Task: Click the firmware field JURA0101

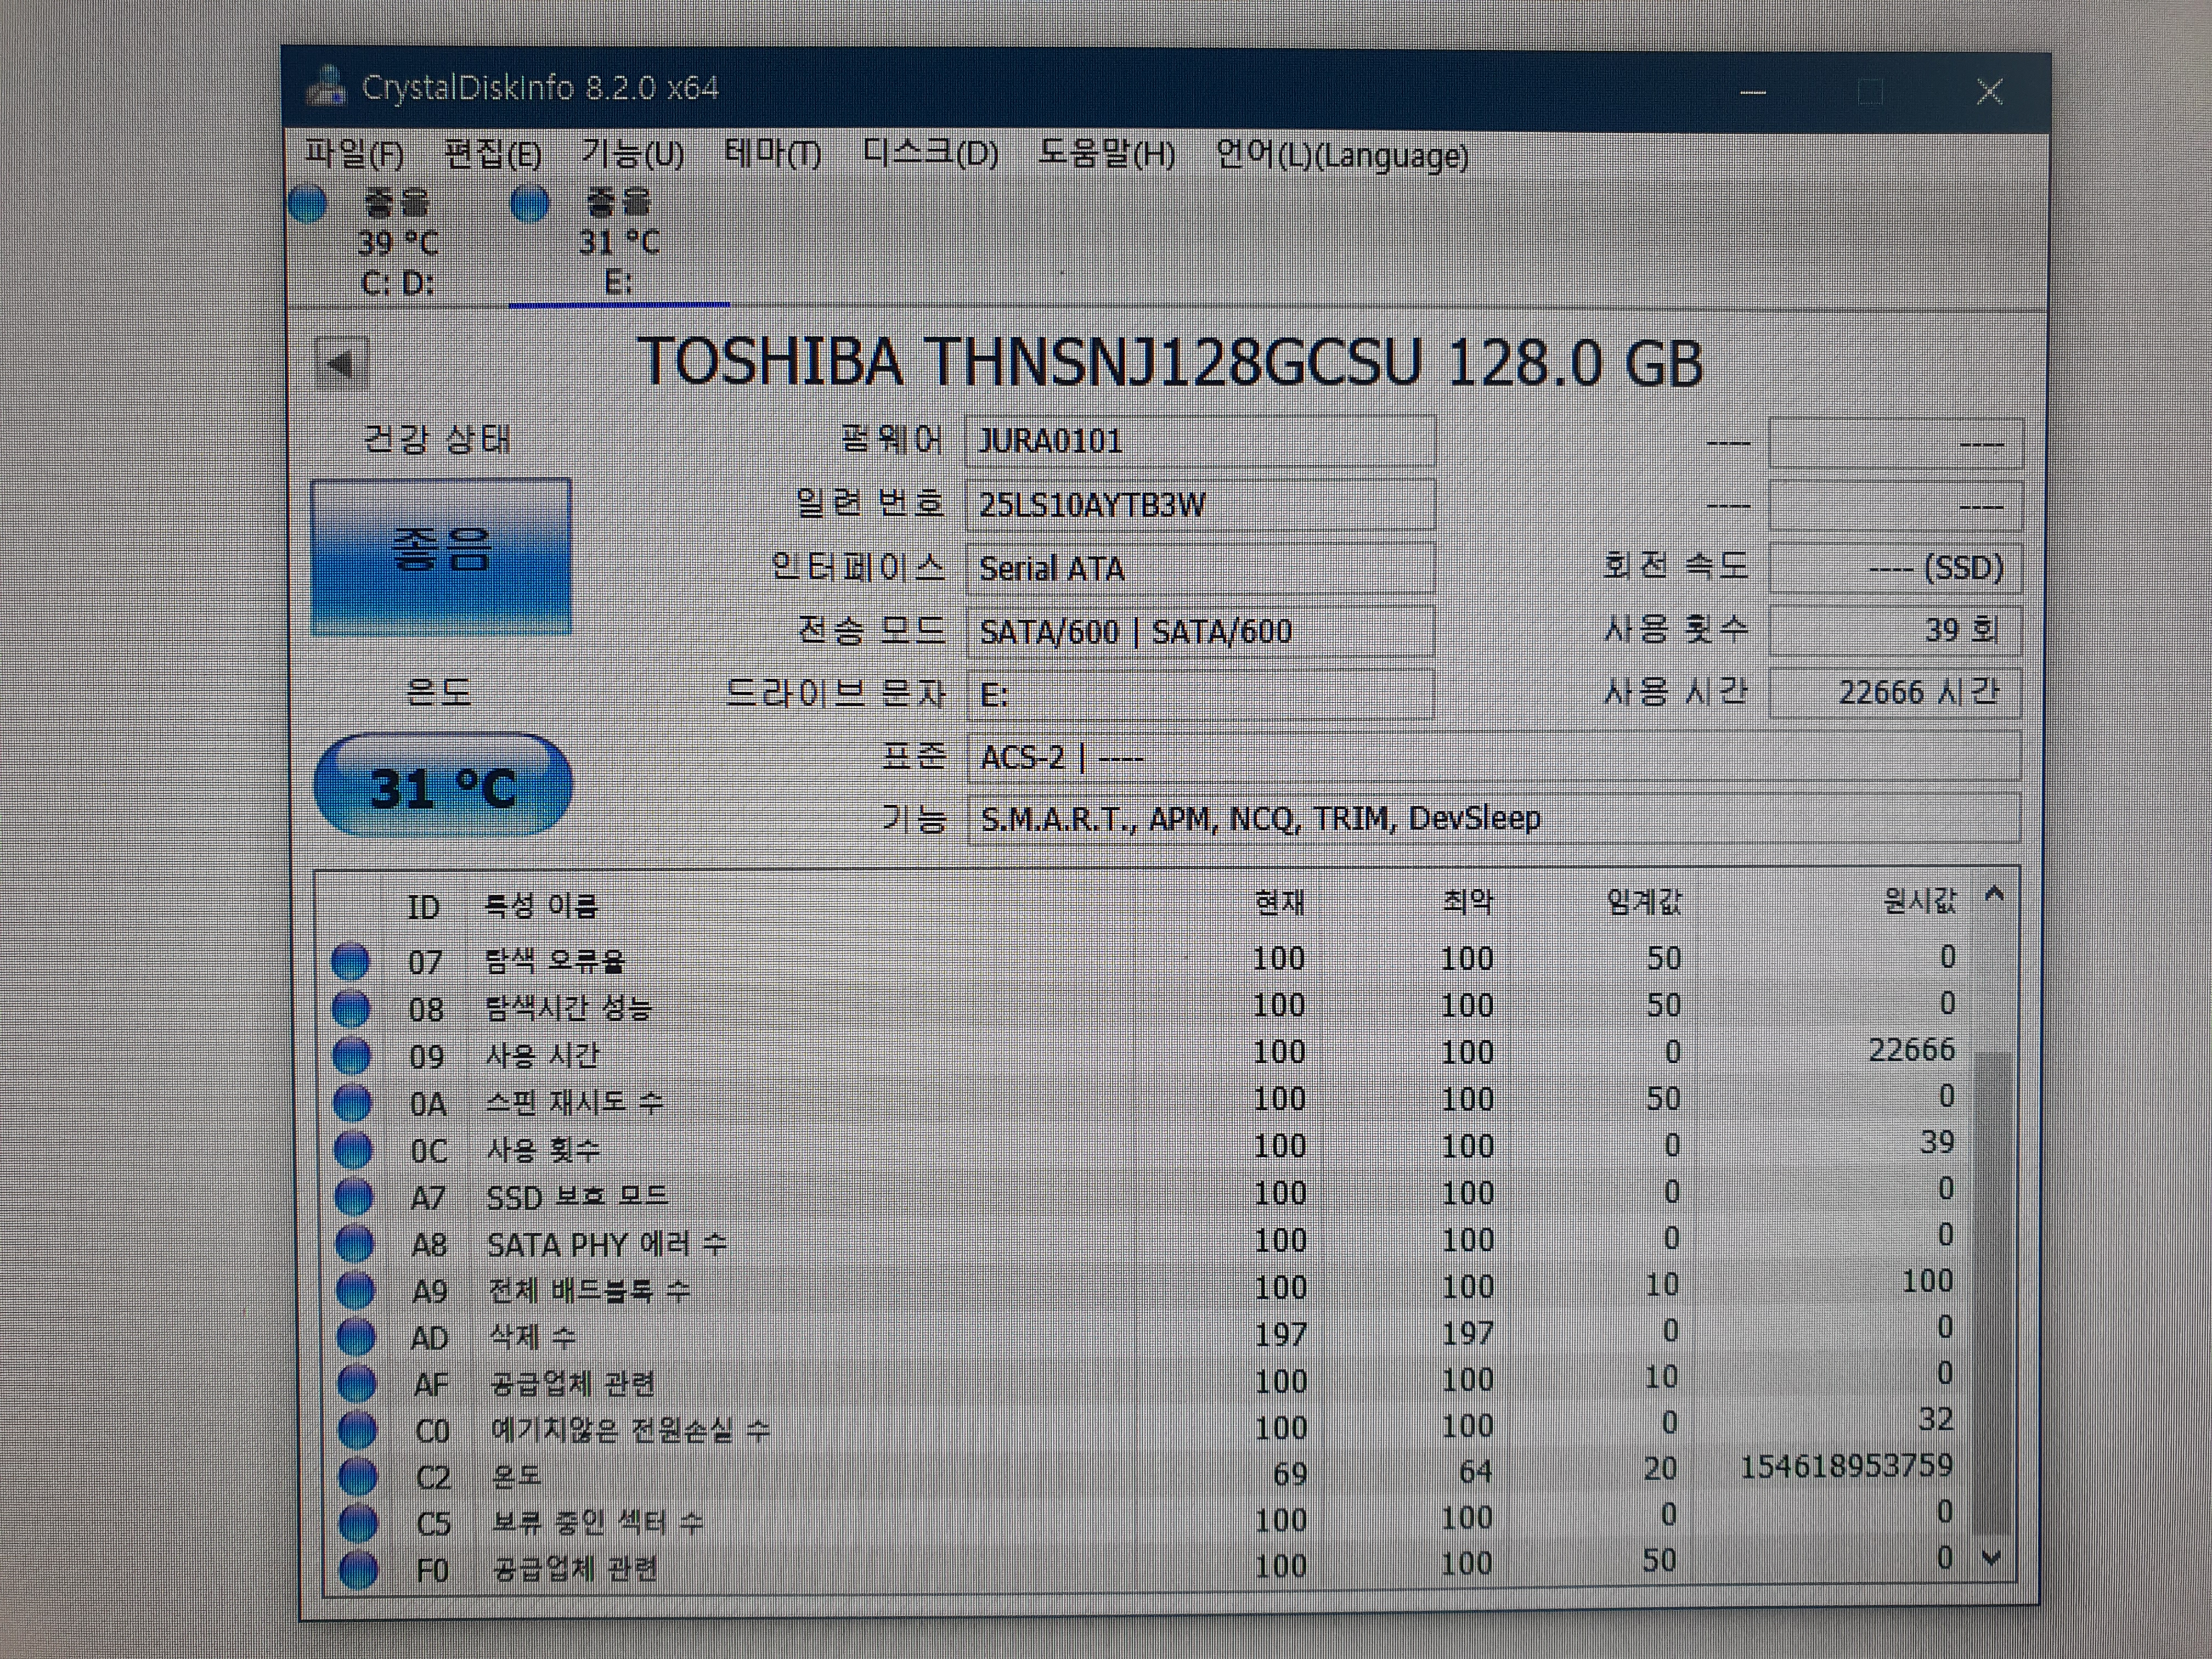Action: tap(1200, 441)
